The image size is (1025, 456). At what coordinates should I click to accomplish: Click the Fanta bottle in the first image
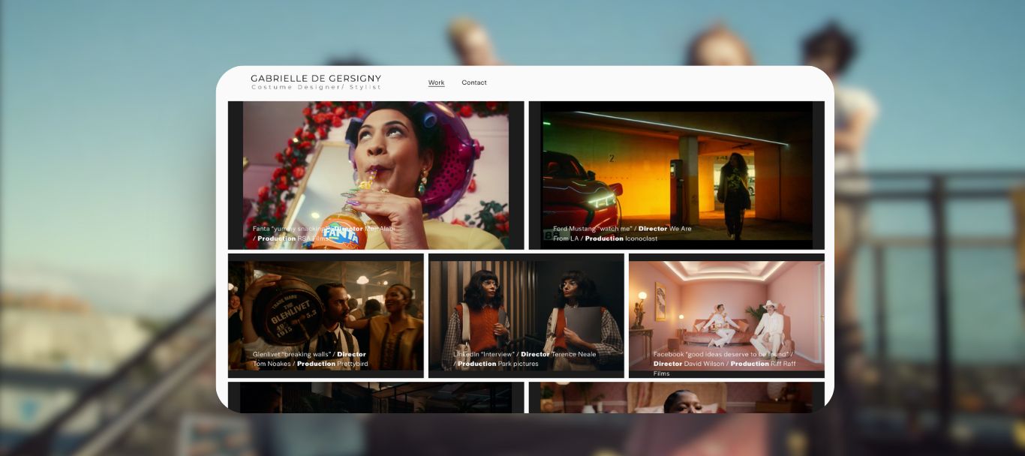[x=341, y=223]
